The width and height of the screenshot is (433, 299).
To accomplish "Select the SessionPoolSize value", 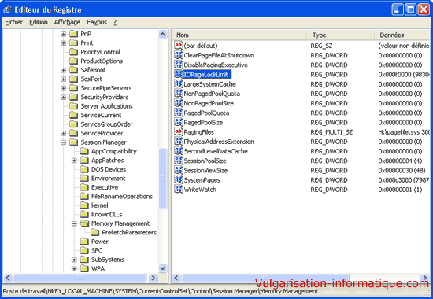I will (205, 161).
